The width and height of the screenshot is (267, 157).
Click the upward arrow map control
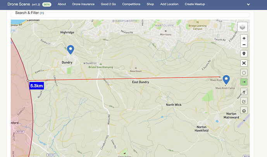click(x=244, y=92)
